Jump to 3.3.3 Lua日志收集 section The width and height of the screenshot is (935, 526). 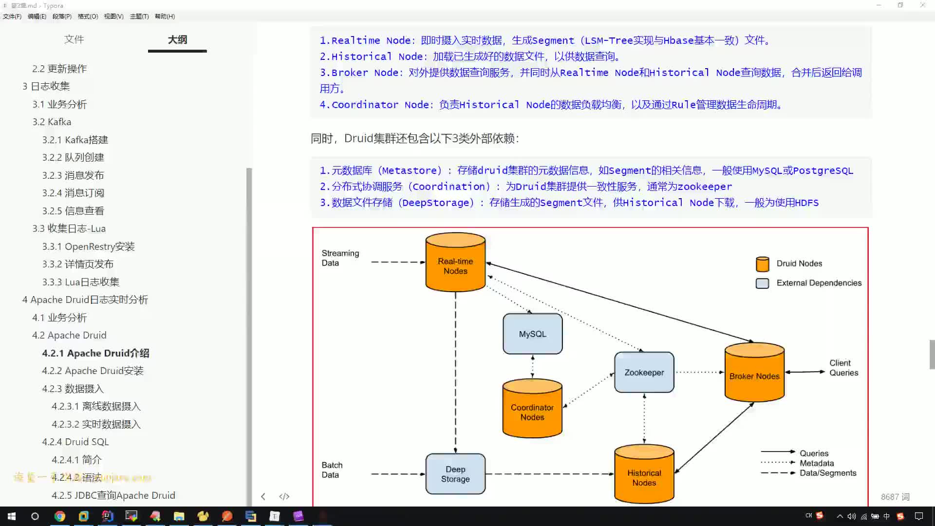(x=80, y=282)
